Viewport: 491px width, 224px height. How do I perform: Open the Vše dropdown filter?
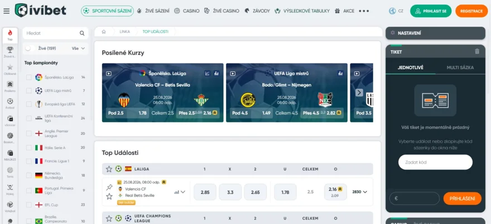[78, 48]
